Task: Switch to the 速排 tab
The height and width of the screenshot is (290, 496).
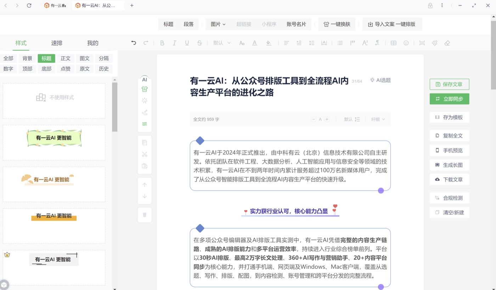Action: tap(57, 43)
